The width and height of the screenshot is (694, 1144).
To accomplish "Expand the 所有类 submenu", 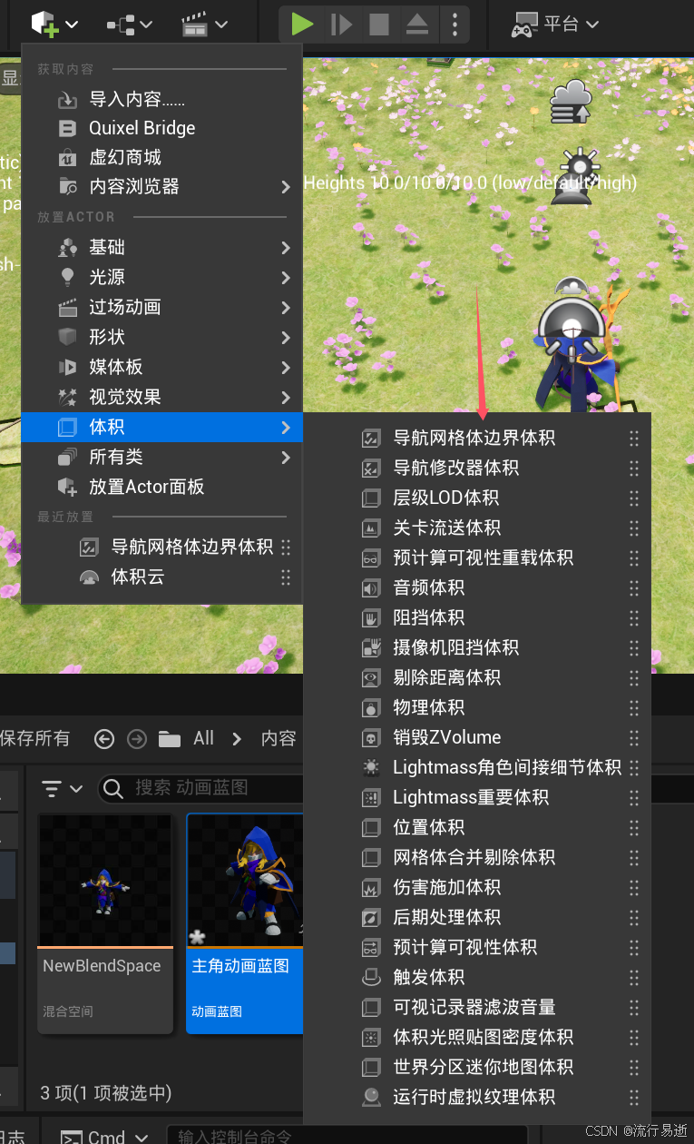I will pos(161,457).
